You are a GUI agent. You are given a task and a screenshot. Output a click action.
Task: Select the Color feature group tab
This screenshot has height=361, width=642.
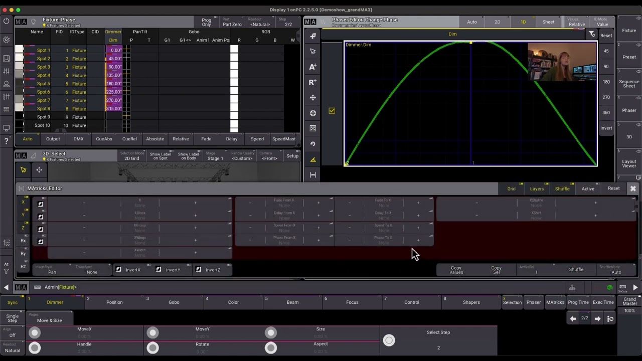[x=233, y=302]
